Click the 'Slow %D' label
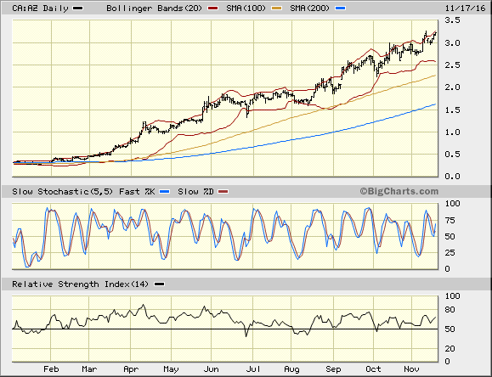The image size is (492, 377). tap(195, 192)
